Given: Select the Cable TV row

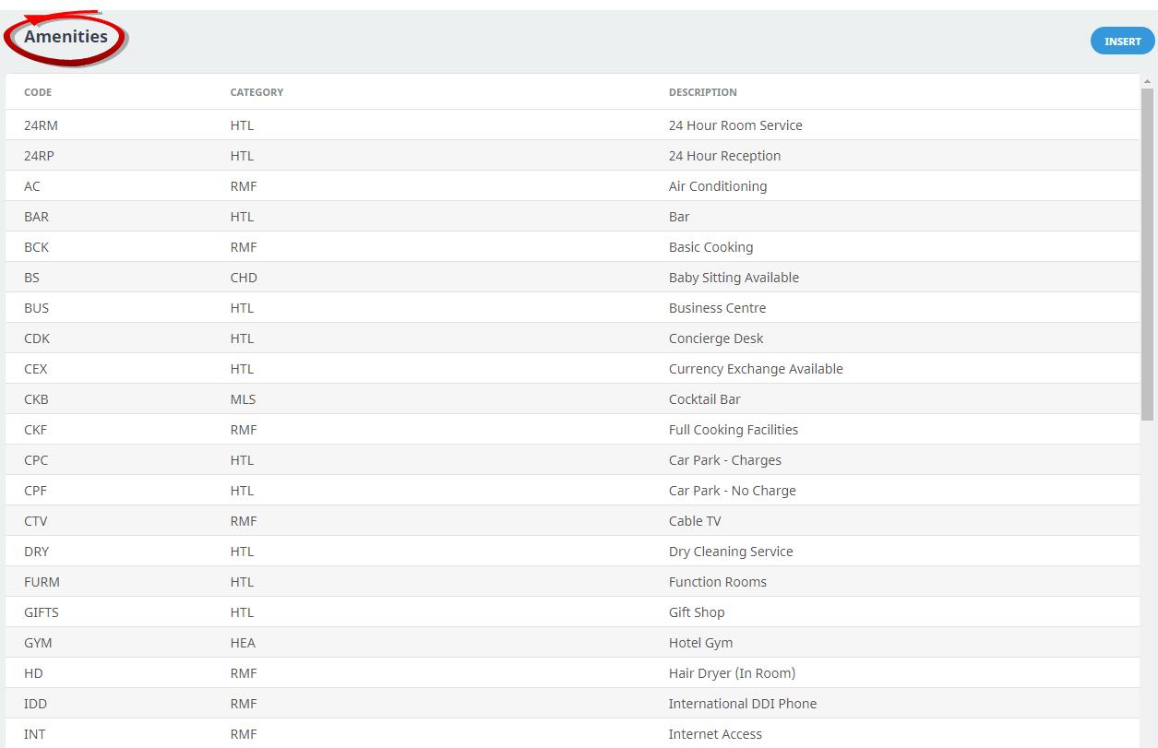Looking at the screenshot, I should point(695,521).
